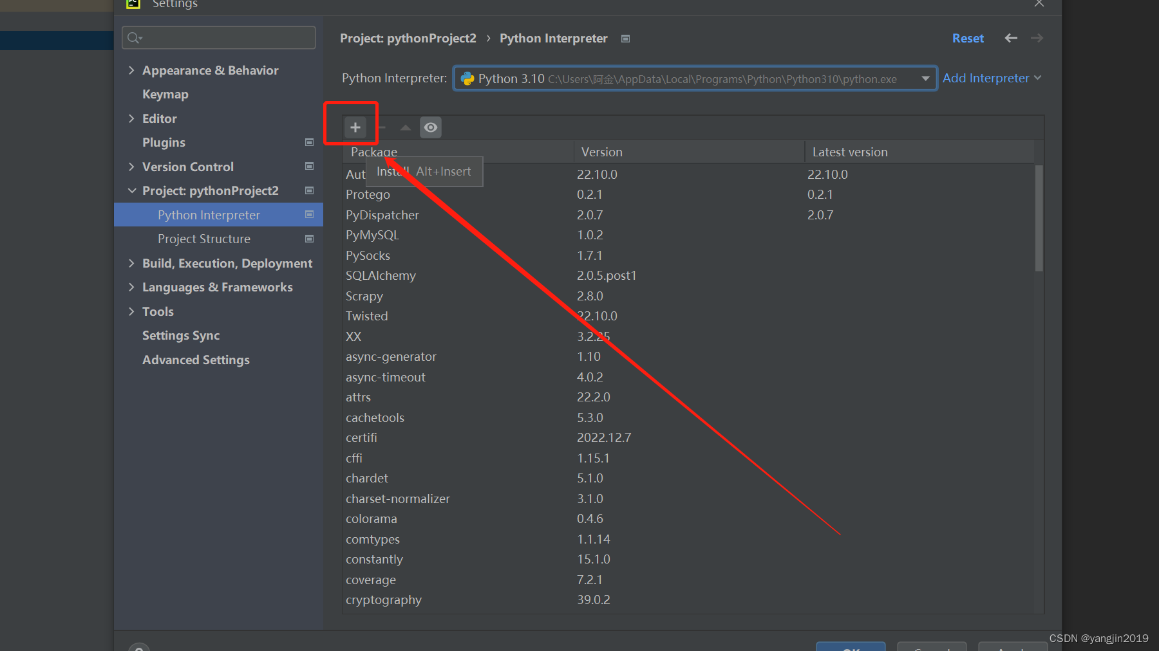Viewport: 1159px width, 651px height.
Task: Click the Reset link
Action: pyautogui.click(x=968, y=38)
